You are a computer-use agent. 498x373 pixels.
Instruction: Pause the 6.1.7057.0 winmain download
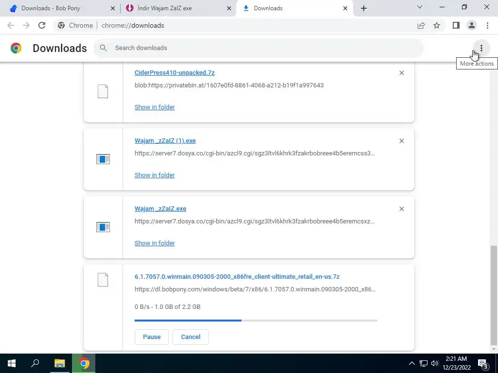click(x=152, y=337)
